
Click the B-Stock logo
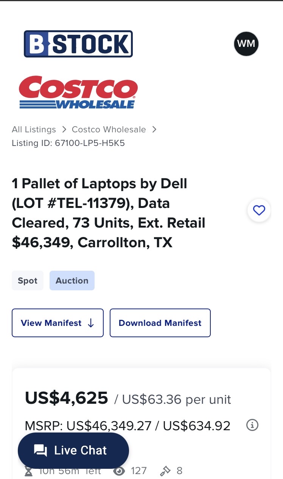(78, 44)
